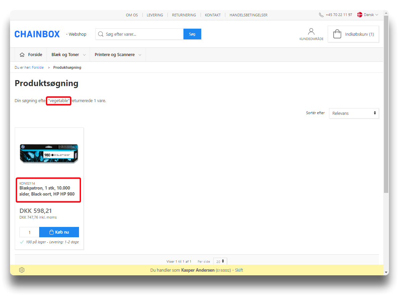399x296 pixels.
Task: Click the phone icon in top bar
Action: [321, 15]
